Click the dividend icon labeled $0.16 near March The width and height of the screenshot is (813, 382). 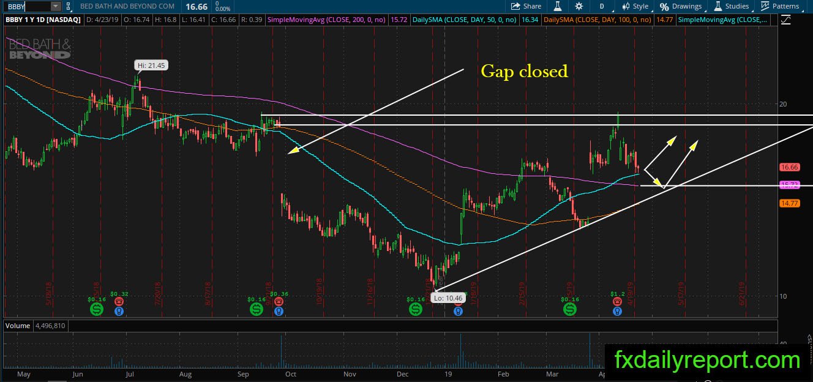(570, 310)
